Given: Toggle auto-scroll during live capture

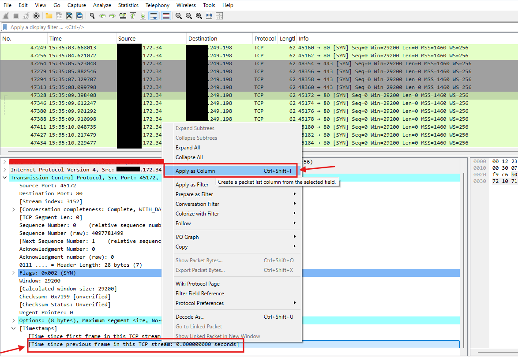Looking at the screenshot, I should coord(154,16).
